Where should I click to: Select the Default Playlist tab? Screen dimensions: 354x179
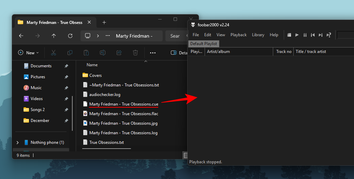pyautogui.click(x=204, y=44)
